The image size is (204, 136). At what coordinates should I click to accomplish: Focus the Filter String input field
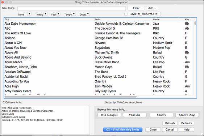pos(71,8)
